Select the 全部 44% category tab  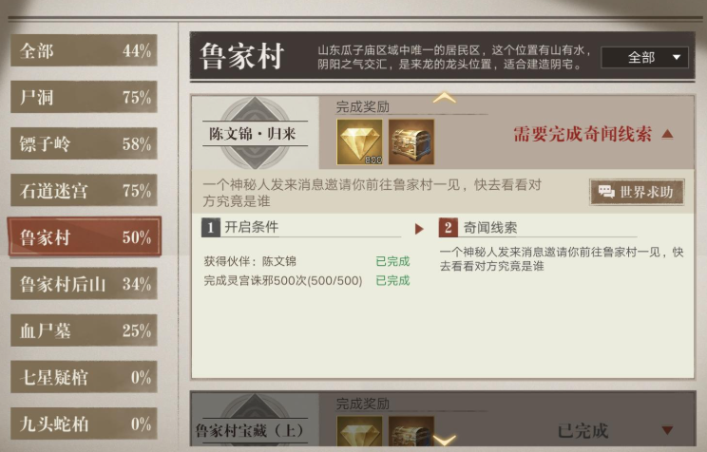click(x=84, y=50)
